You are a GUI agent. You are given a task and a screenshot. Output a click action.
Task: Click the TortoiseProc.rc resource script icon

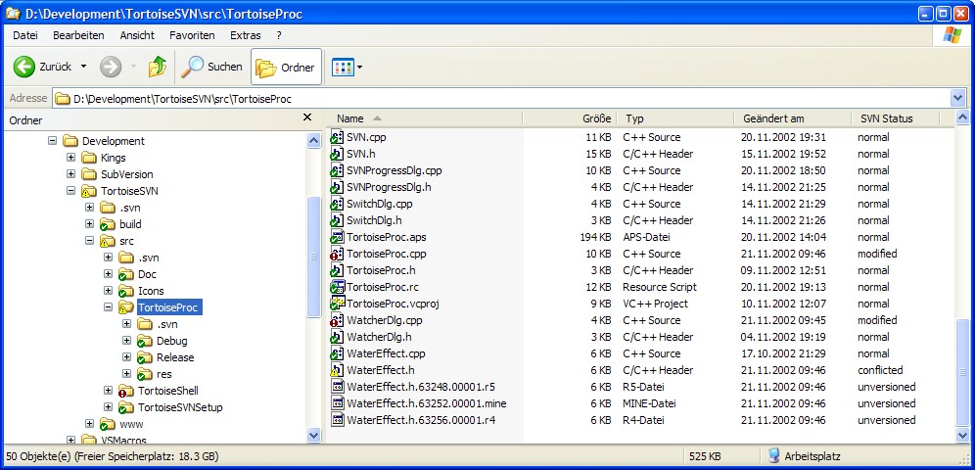[337, 287]
